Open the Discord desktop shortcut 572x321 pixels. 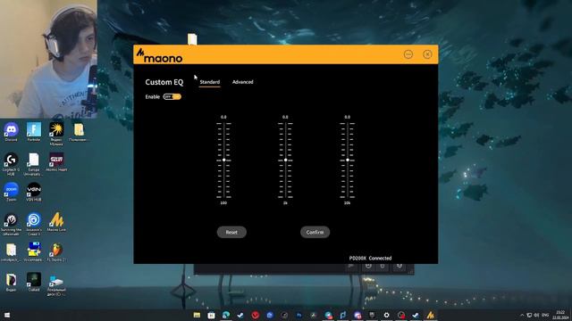(12, 132)
